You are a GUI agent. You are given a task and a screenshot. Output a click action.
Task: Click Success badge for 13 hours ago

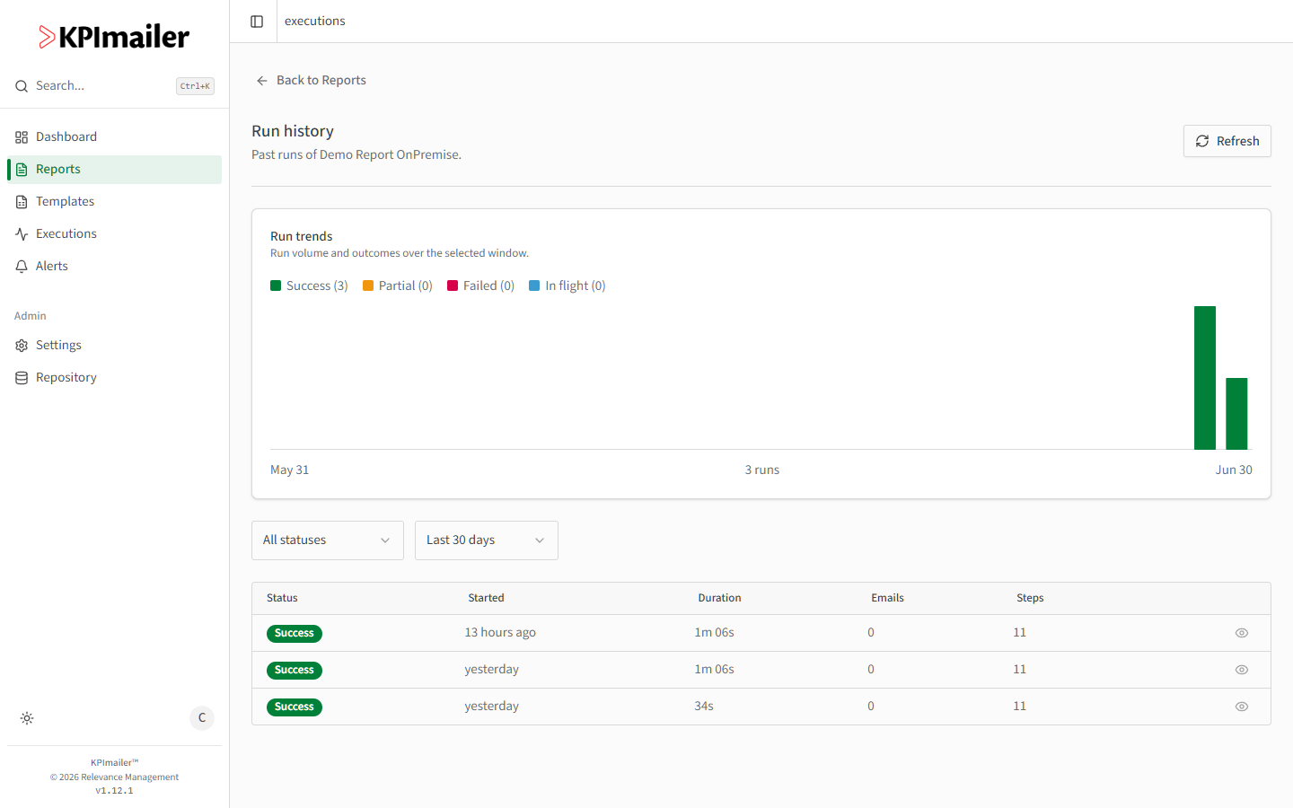tap(295, 634)
